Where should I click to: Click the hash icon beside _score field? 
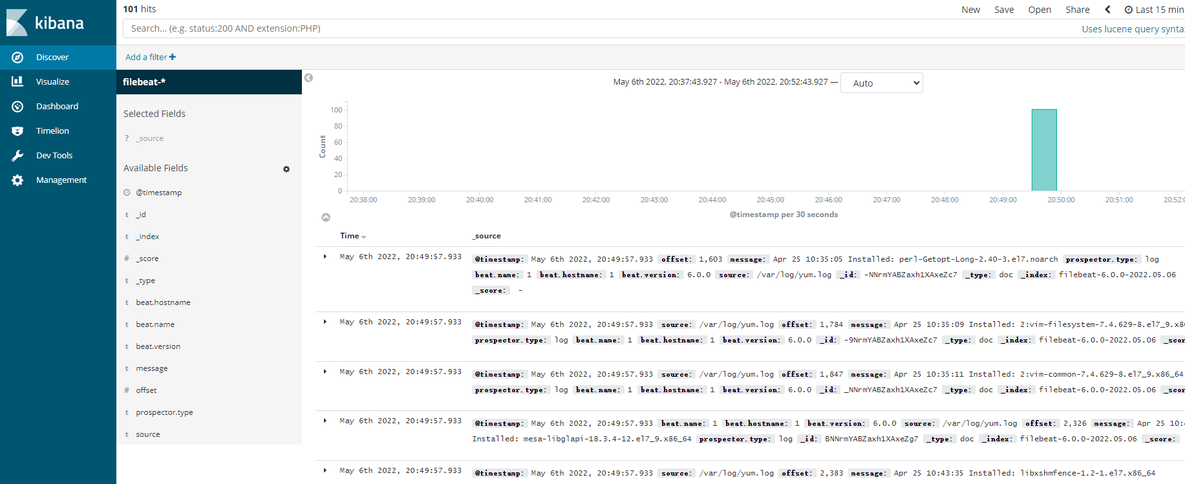[127, 258]
